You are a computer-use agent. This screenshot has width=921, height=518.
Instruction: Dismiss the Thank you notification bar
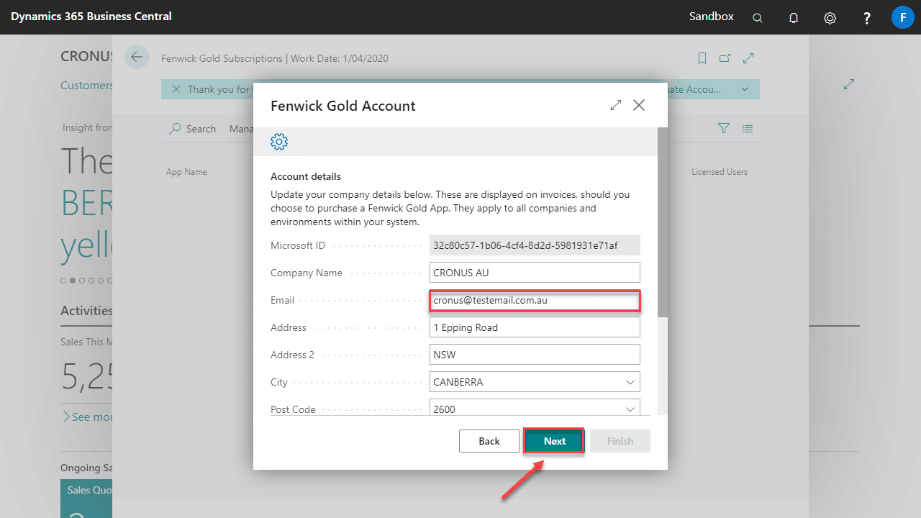[x=176, y=89]
